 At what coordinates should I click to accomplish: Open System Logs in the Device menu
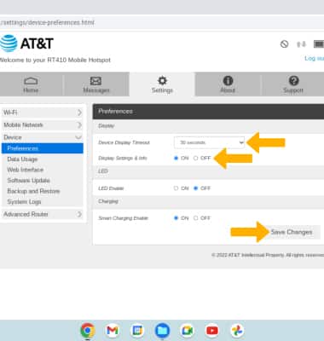pos(24,202)
